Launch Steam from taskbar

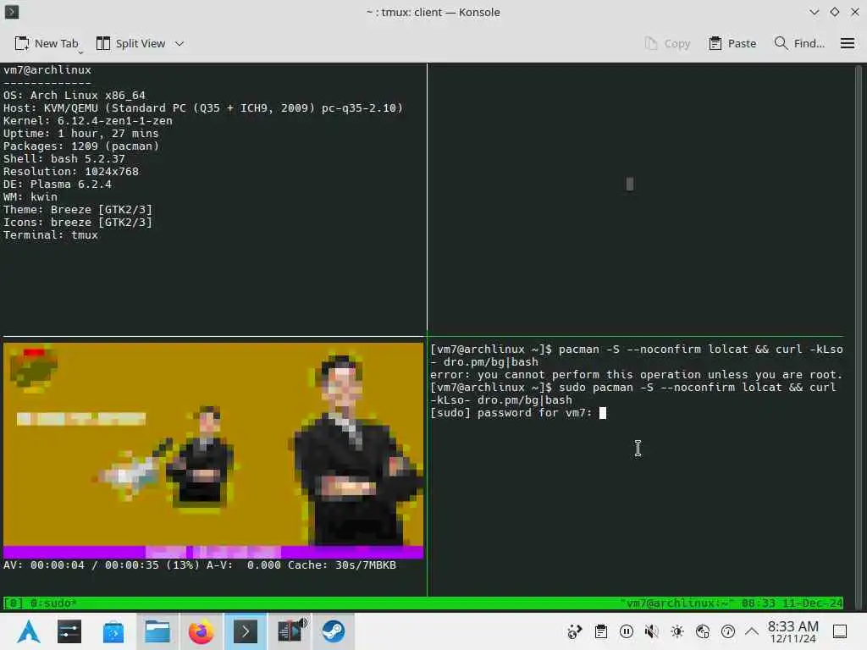(334, 631)
